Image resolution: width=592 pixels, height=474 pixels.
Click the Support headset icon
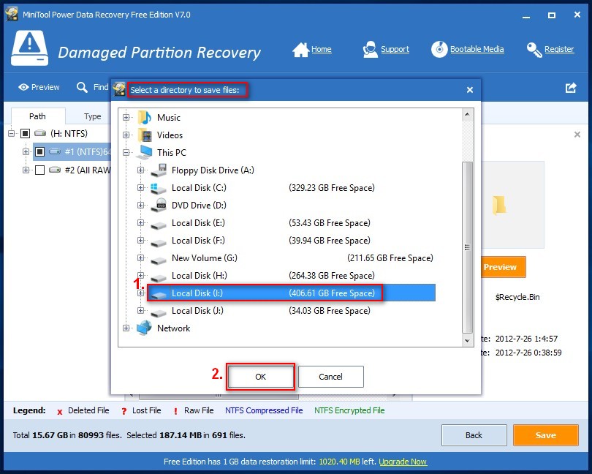pyautogui.click(x=370, y=50)
